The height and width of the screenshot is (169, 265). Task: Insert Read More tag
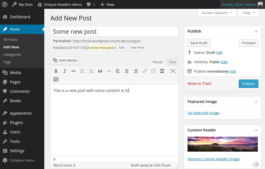coord(162,71)
